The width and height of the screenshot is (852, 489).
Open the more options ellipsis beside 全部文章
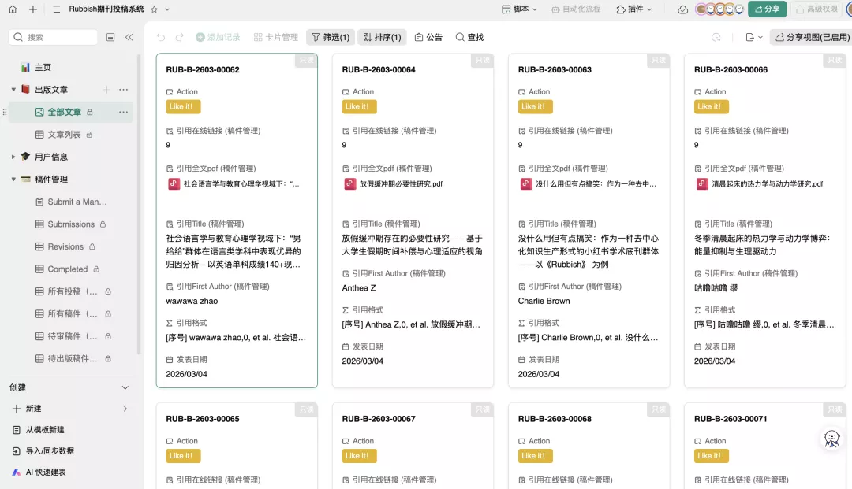123,112
